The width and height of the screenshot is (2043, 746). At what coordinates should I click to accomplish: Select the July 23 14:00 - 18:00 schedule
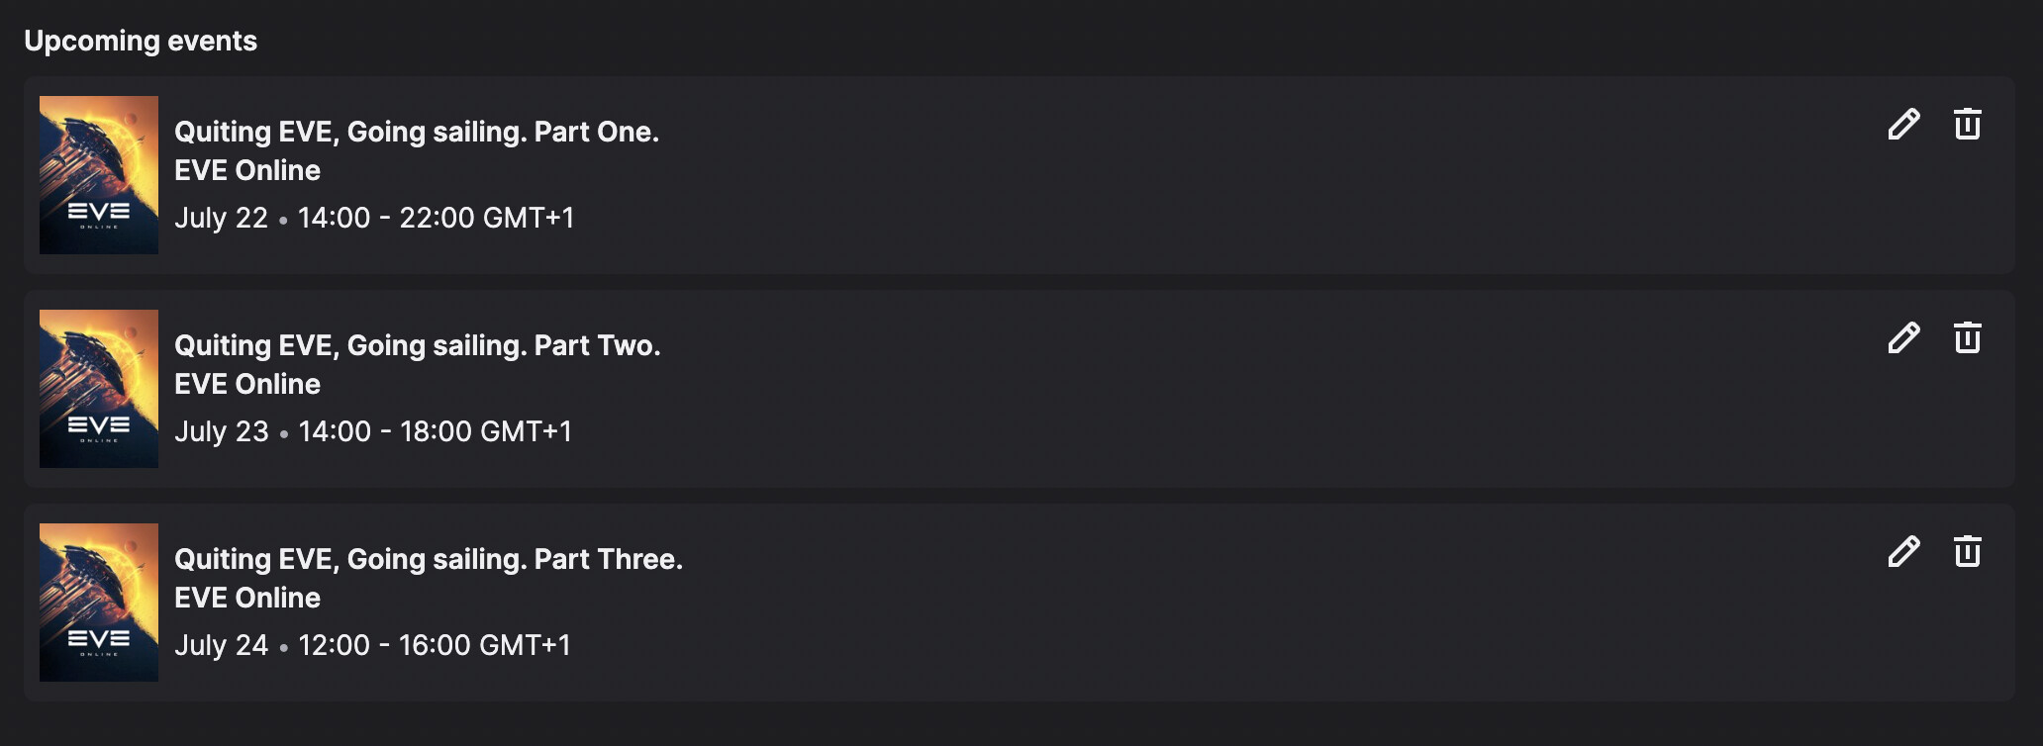[x=373, y=431]
